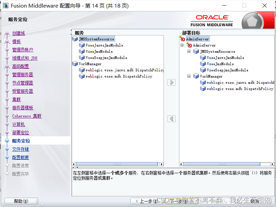Screen dimensions: 276x207
Task: Assign selected service using right arrow button
Action: (x=171, y=82)
